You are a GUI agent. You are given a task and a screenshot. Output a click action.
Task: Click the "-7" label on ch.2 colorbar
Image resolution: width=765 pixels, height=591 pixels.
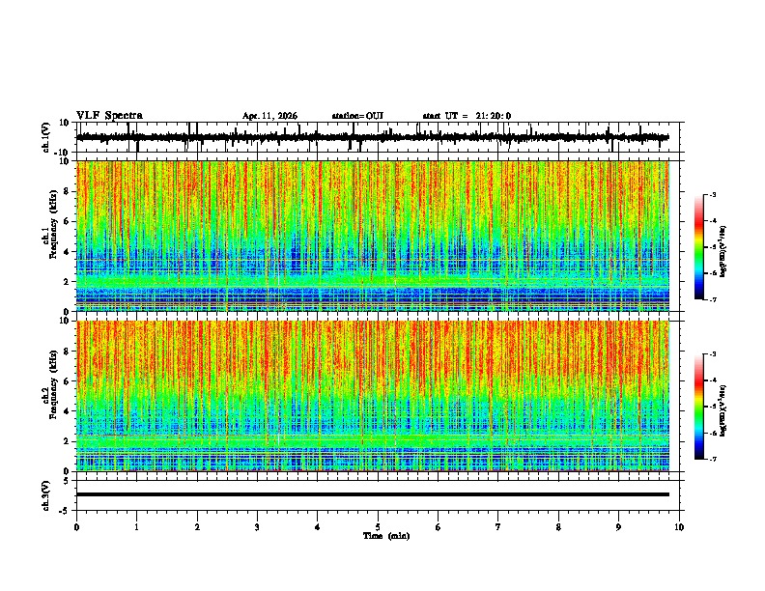[x=713, y=459]
